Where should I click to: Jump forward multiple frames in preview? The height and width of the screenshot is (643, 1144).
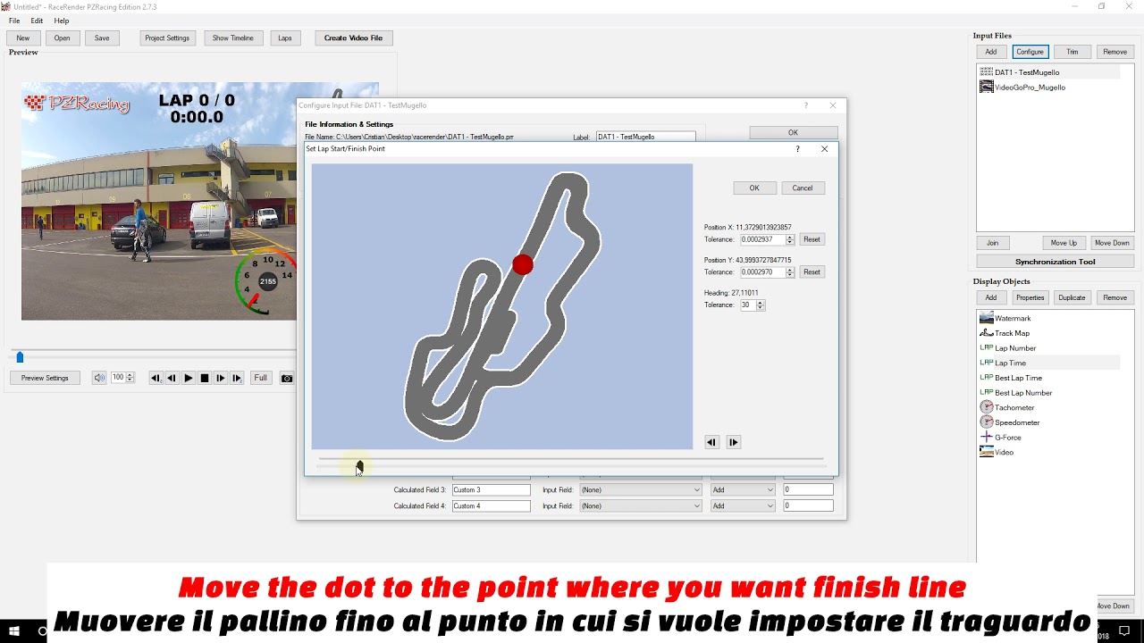coord(237,378)
